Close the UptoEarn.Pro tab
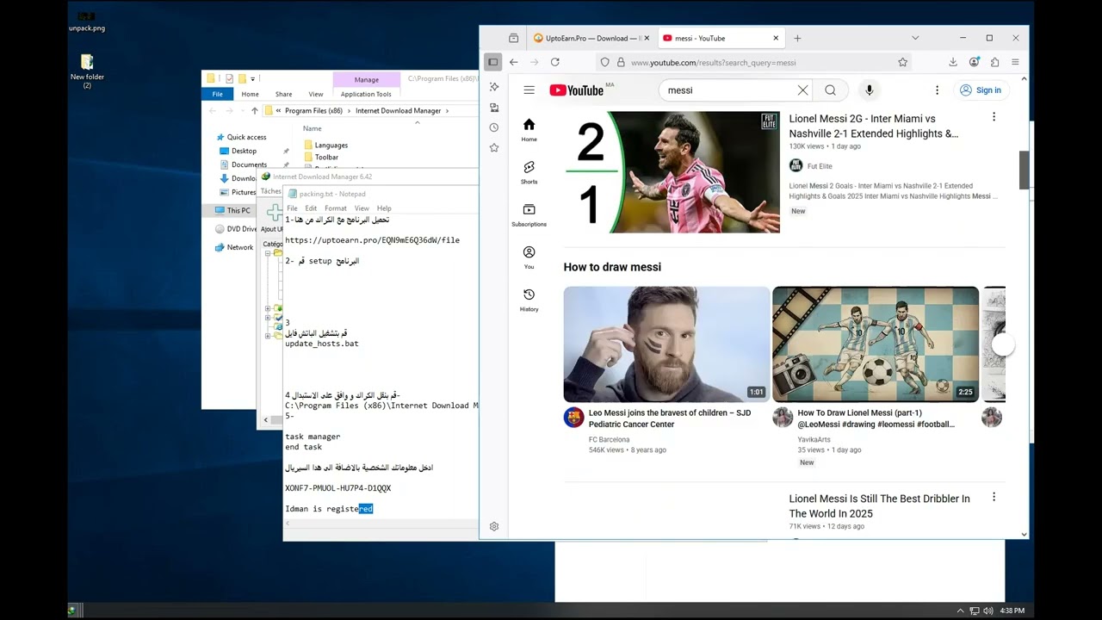Viewport: 1102px width, 620px height. click(647, 38)
